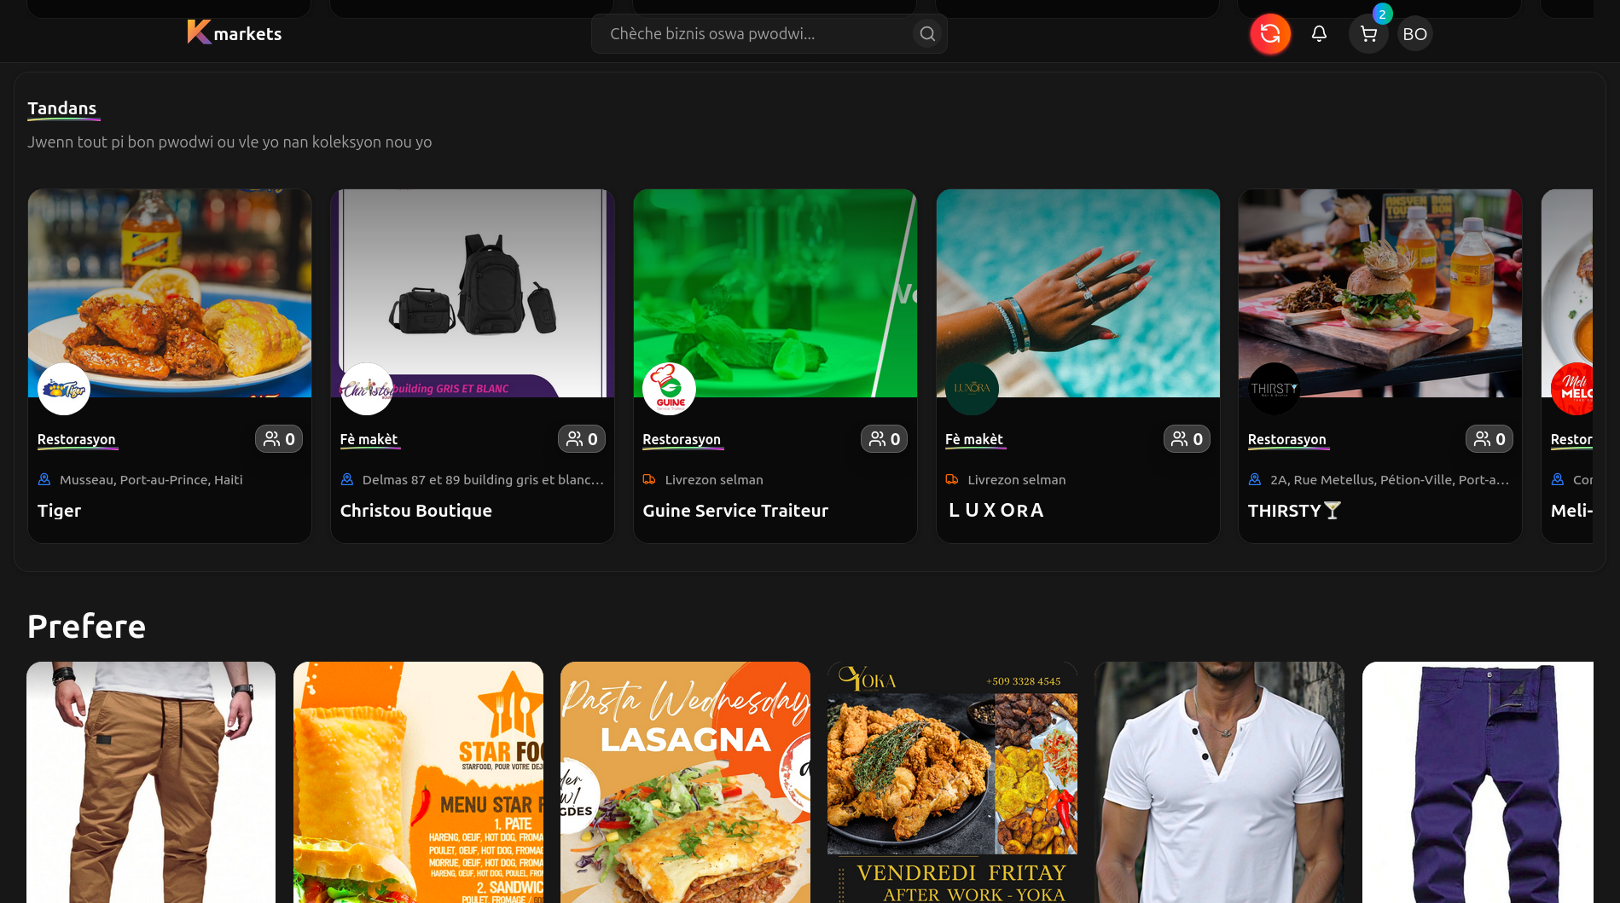
Task: Open the shopping cart
Action: tap(1368, 34)
